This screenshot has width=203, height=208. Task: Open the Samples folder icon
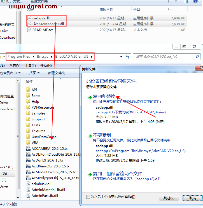click(x=28, y=113)
